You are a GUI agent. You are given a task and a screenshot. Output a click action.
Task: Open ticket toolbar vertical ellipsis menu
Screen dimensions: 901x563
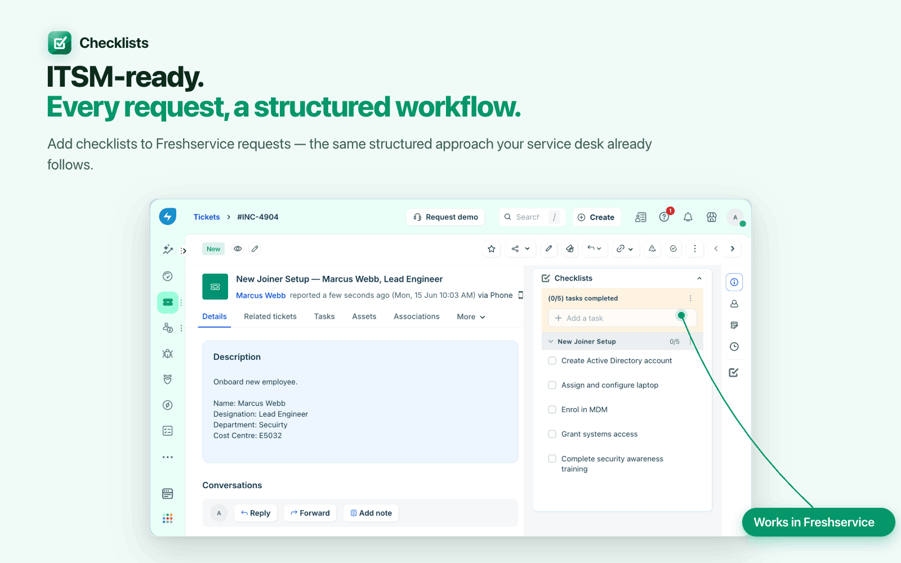tap(695, 249)
